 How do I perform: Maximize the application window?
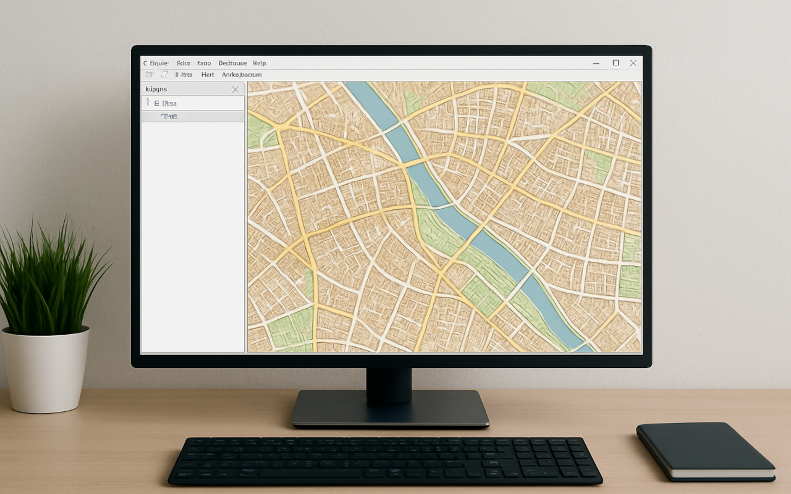point(615,63)
